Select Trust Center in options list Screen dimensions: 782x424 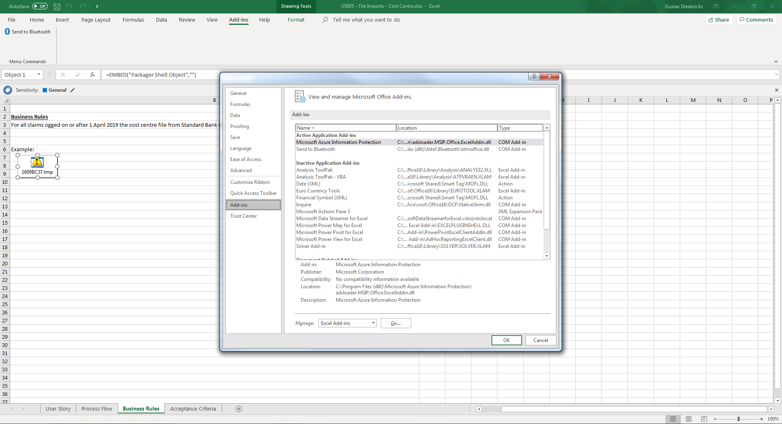point(243,216)
